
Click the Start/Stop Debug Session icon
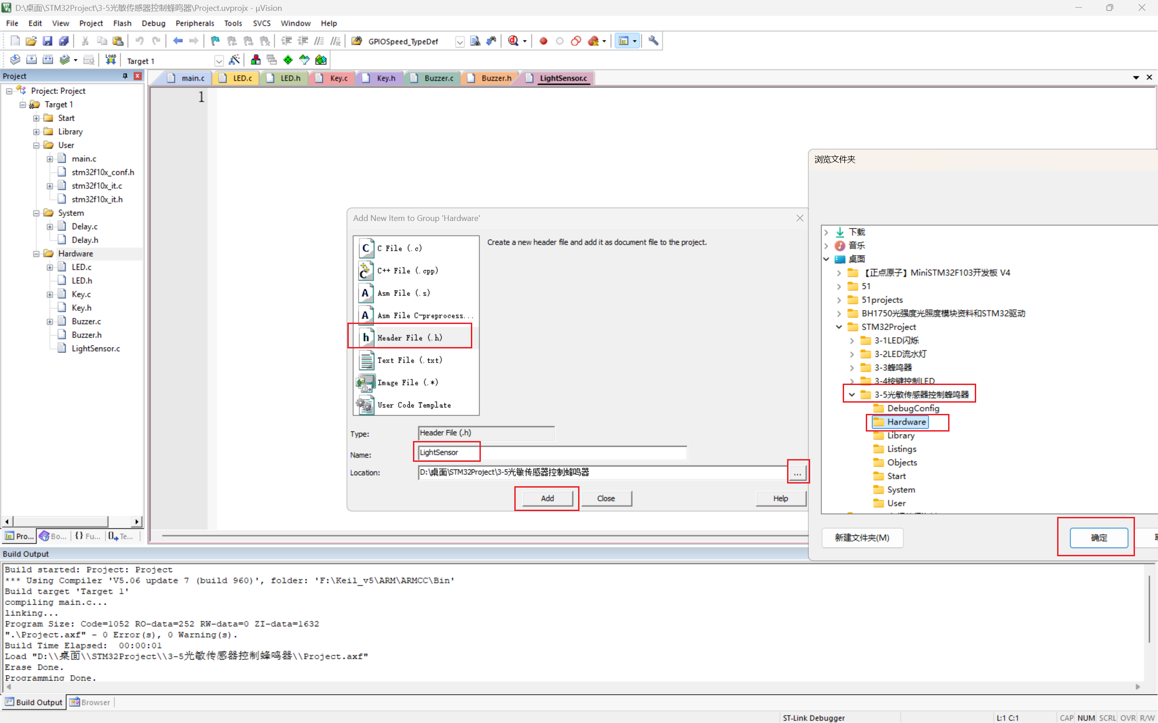pos(513,41)
